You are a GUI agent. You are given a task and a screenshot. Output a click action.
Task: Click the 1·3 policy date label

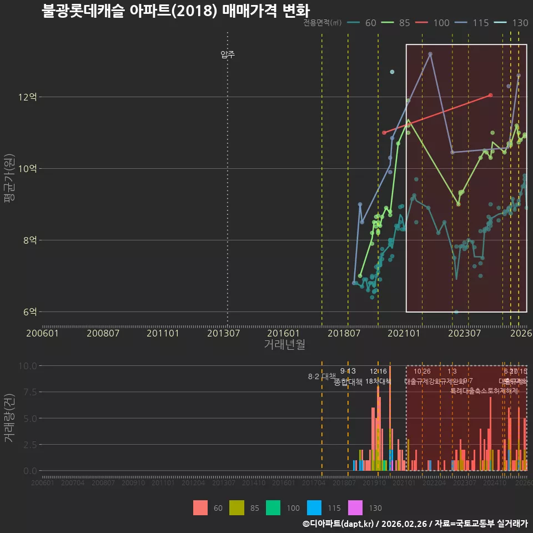point(452,371)
